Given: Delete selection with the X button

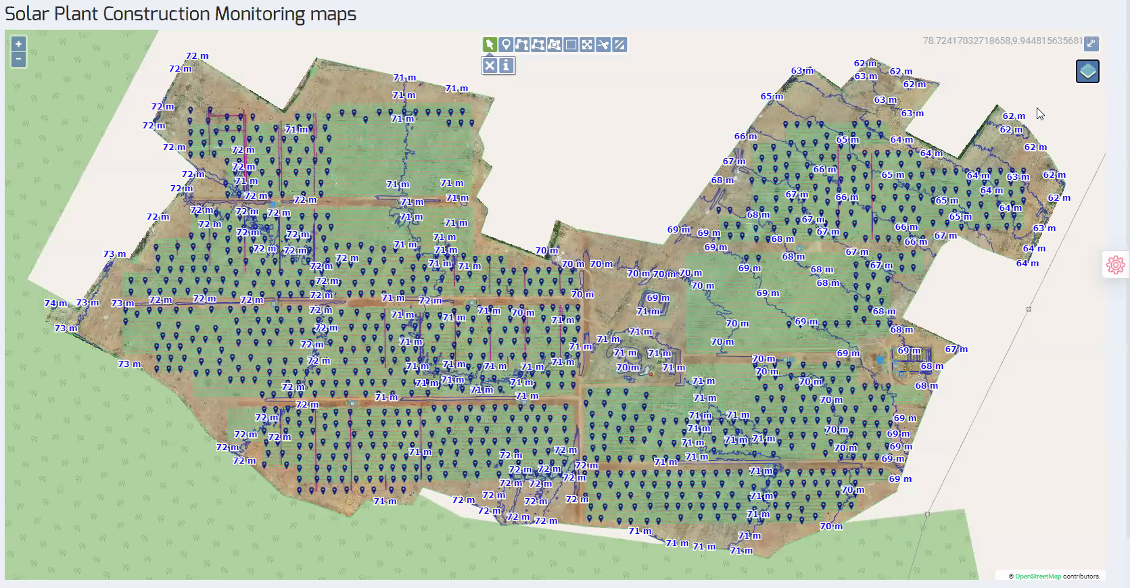Looking at the screenshot, I should point(490,66).
